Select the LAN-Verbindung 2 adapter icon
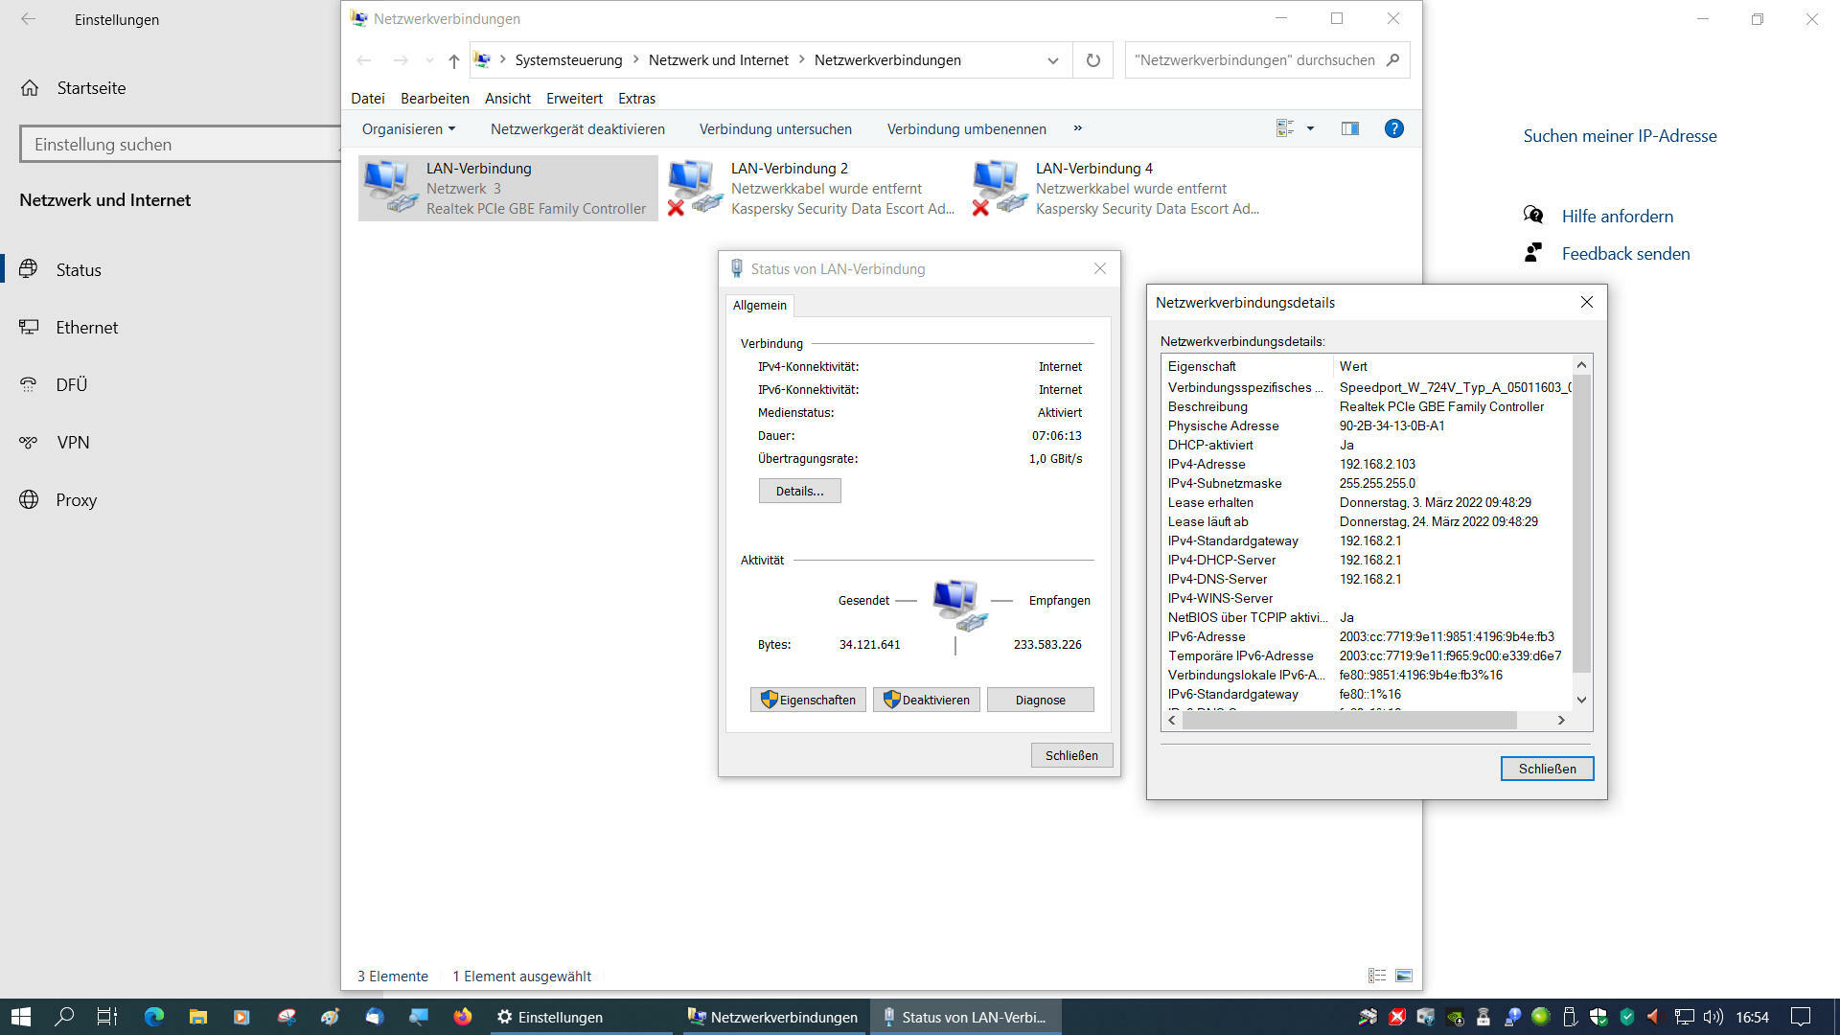 click(x=694, y=188)
